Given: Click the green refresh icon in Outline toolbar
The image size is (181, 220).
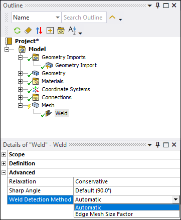Looking at the screenshot, I should point(17,31).
